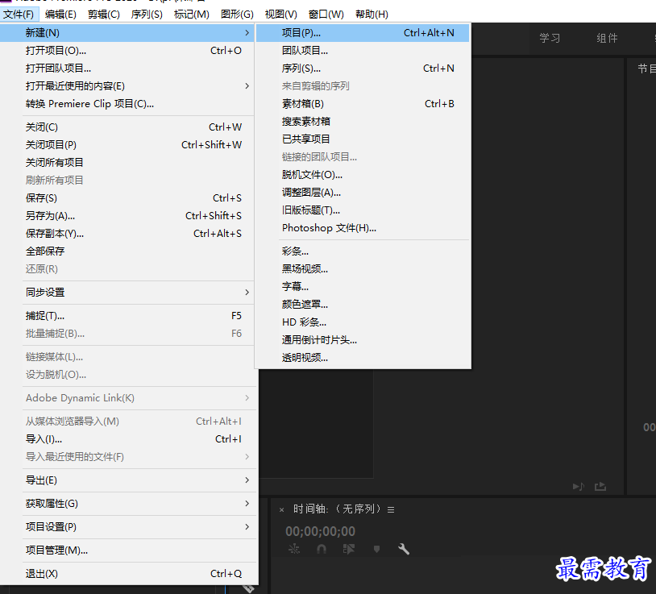
Task: Toggle timeline snap magnet icon
Action: tap(322, 549)
